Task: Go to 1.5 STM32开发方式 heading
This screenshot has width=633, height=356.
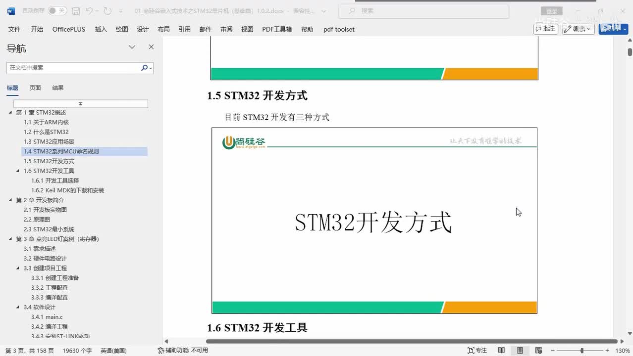Action: 49,161
